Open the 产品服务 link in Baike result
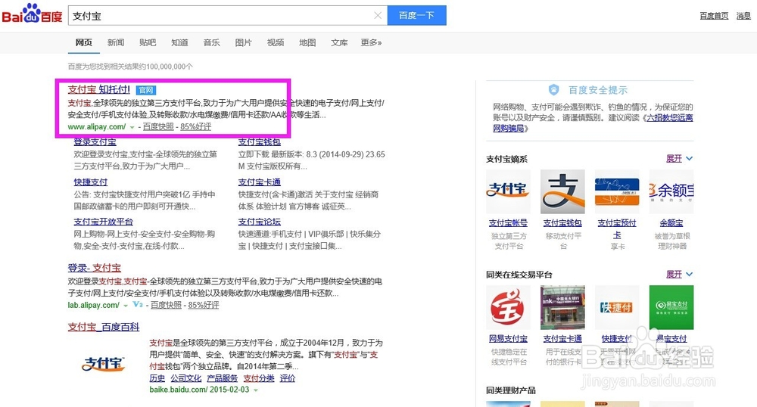 (222, 378)
